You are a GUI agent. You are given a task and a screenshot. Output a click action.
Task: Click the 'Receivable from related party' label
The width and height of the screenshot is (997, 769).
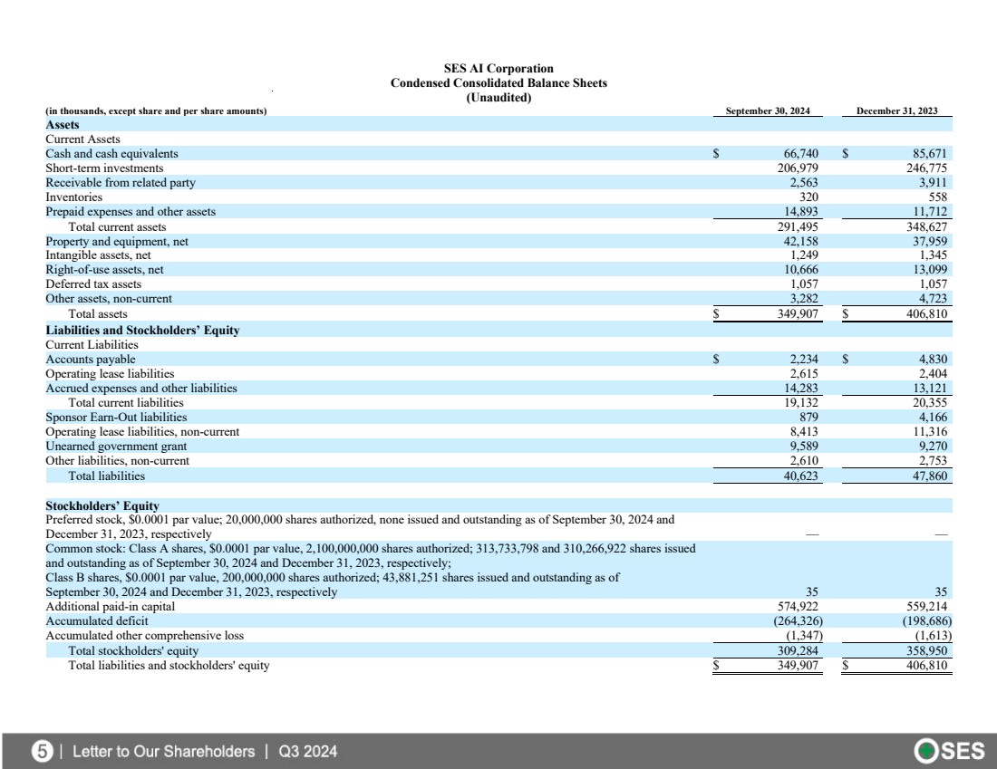pos(121,183)
